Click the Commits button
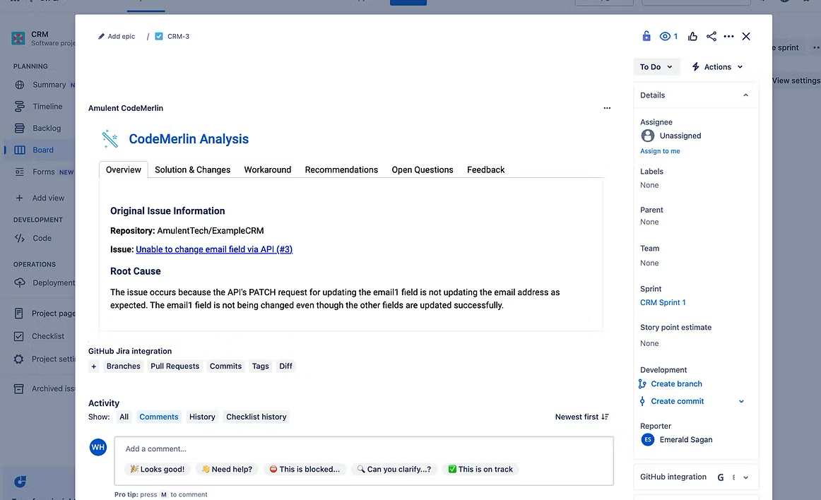 (x=225, y=367)
